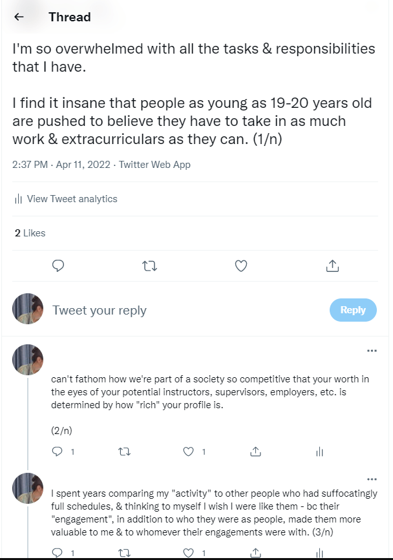This screenshot has width=393, height=560.
Task: Share the main tweet via share icon
Action: click(332, 265)
